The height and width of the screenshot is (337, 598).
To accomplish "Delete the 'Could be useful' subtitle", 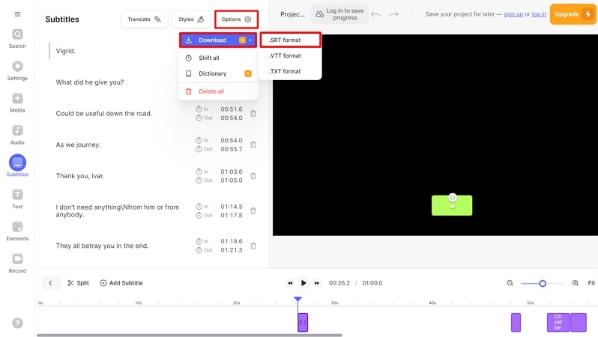I will [x=253, y=114].
